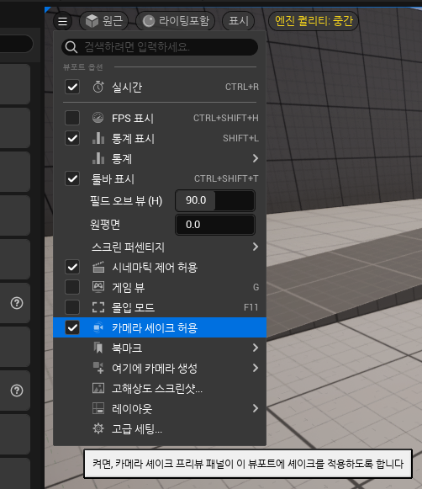Open the 원근 view mode dropdown
Viewport: 422px width, 489px height.
tap(104, 21)
